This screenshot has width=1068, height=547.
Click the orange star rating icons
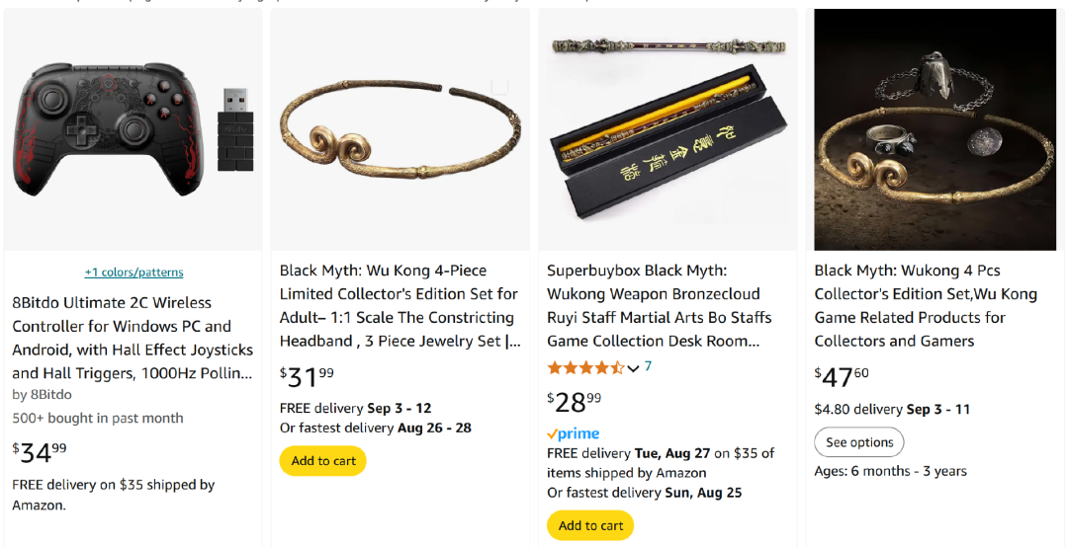point(585,368)
